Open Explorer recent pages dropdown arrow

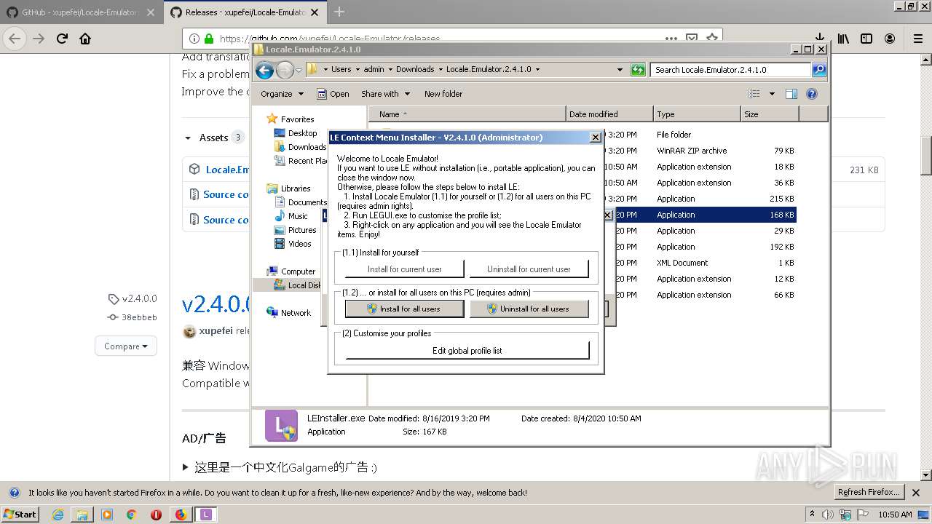pyautogui.click(x=299, y=71)
